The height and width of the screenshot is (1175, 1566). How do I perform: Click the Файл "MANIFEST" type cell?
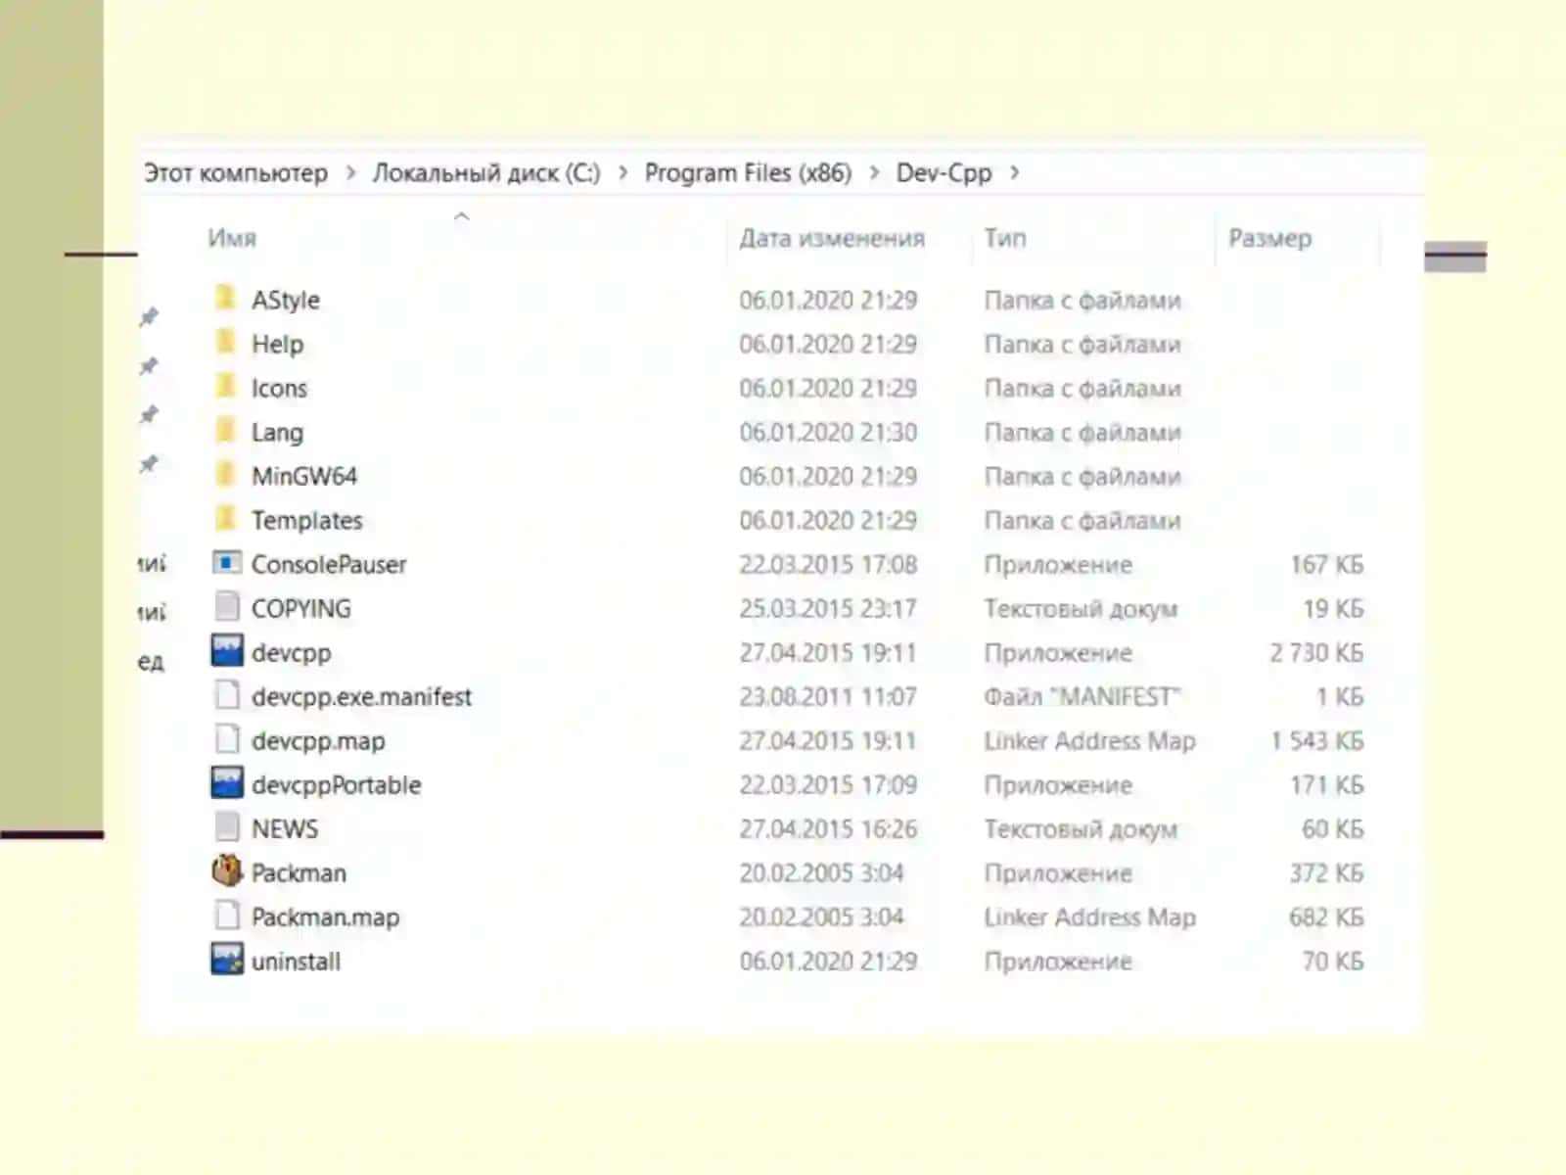point(1082,696)
